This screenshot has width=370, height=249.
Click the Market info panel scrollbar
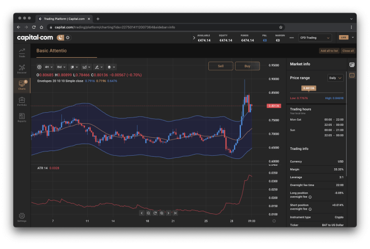point(346,124)
